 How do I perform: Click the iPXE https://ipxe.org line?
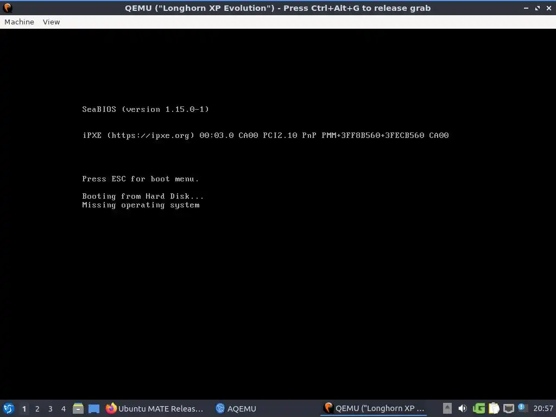(266, 135)
